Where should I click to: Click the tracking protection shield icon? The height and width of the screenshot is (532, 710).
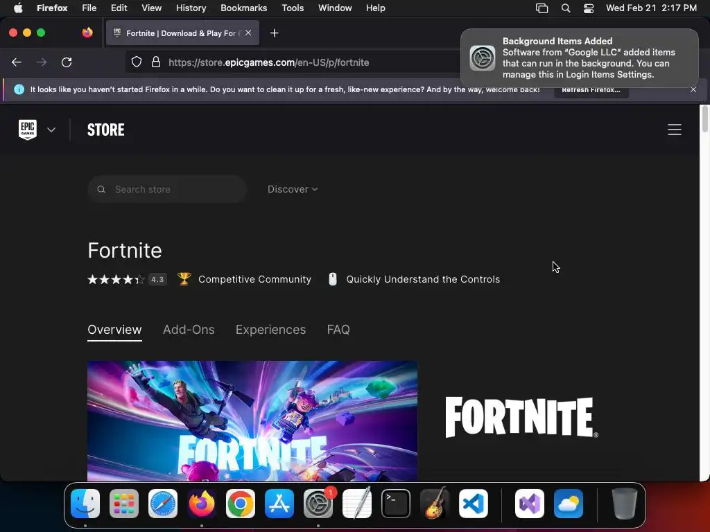pyautogui.click(x=137, y=62)
